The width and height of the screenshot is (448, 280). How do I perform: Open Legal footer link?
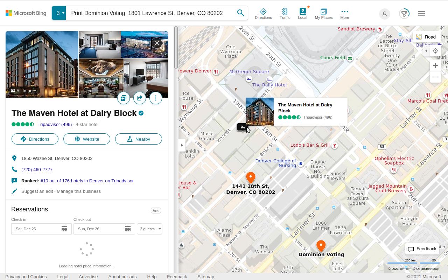click(x=63, y=276)
